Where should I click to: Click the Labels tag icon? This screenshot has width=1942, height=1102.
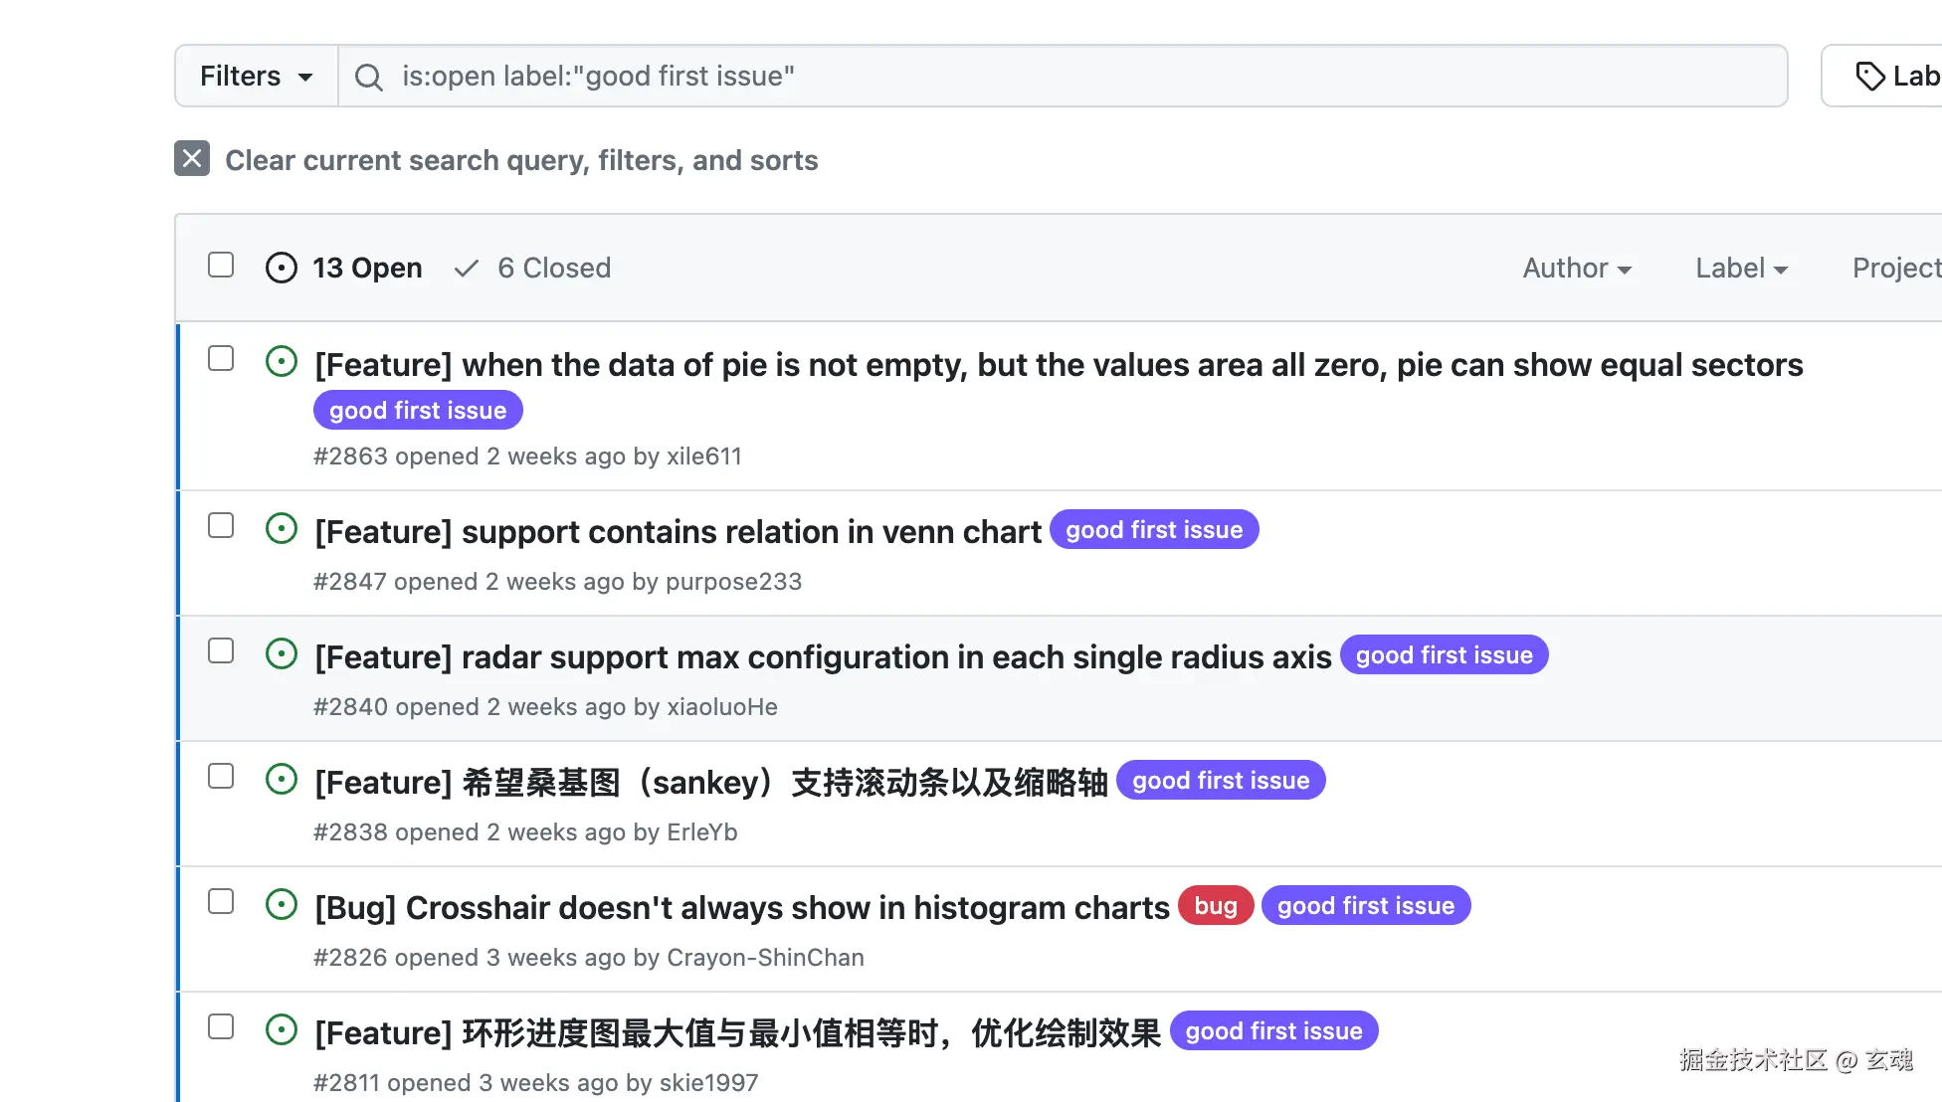(1869, 77)
